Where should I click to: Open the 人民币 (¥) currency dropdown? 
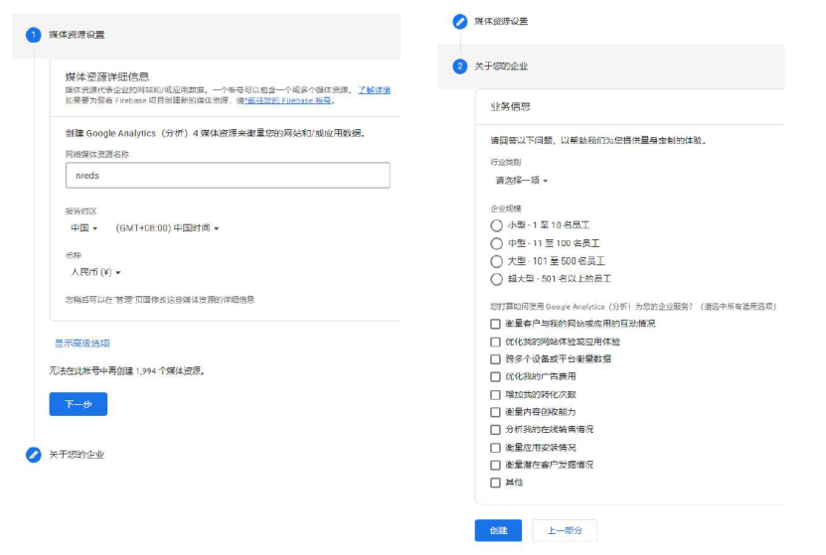[95, 272]
